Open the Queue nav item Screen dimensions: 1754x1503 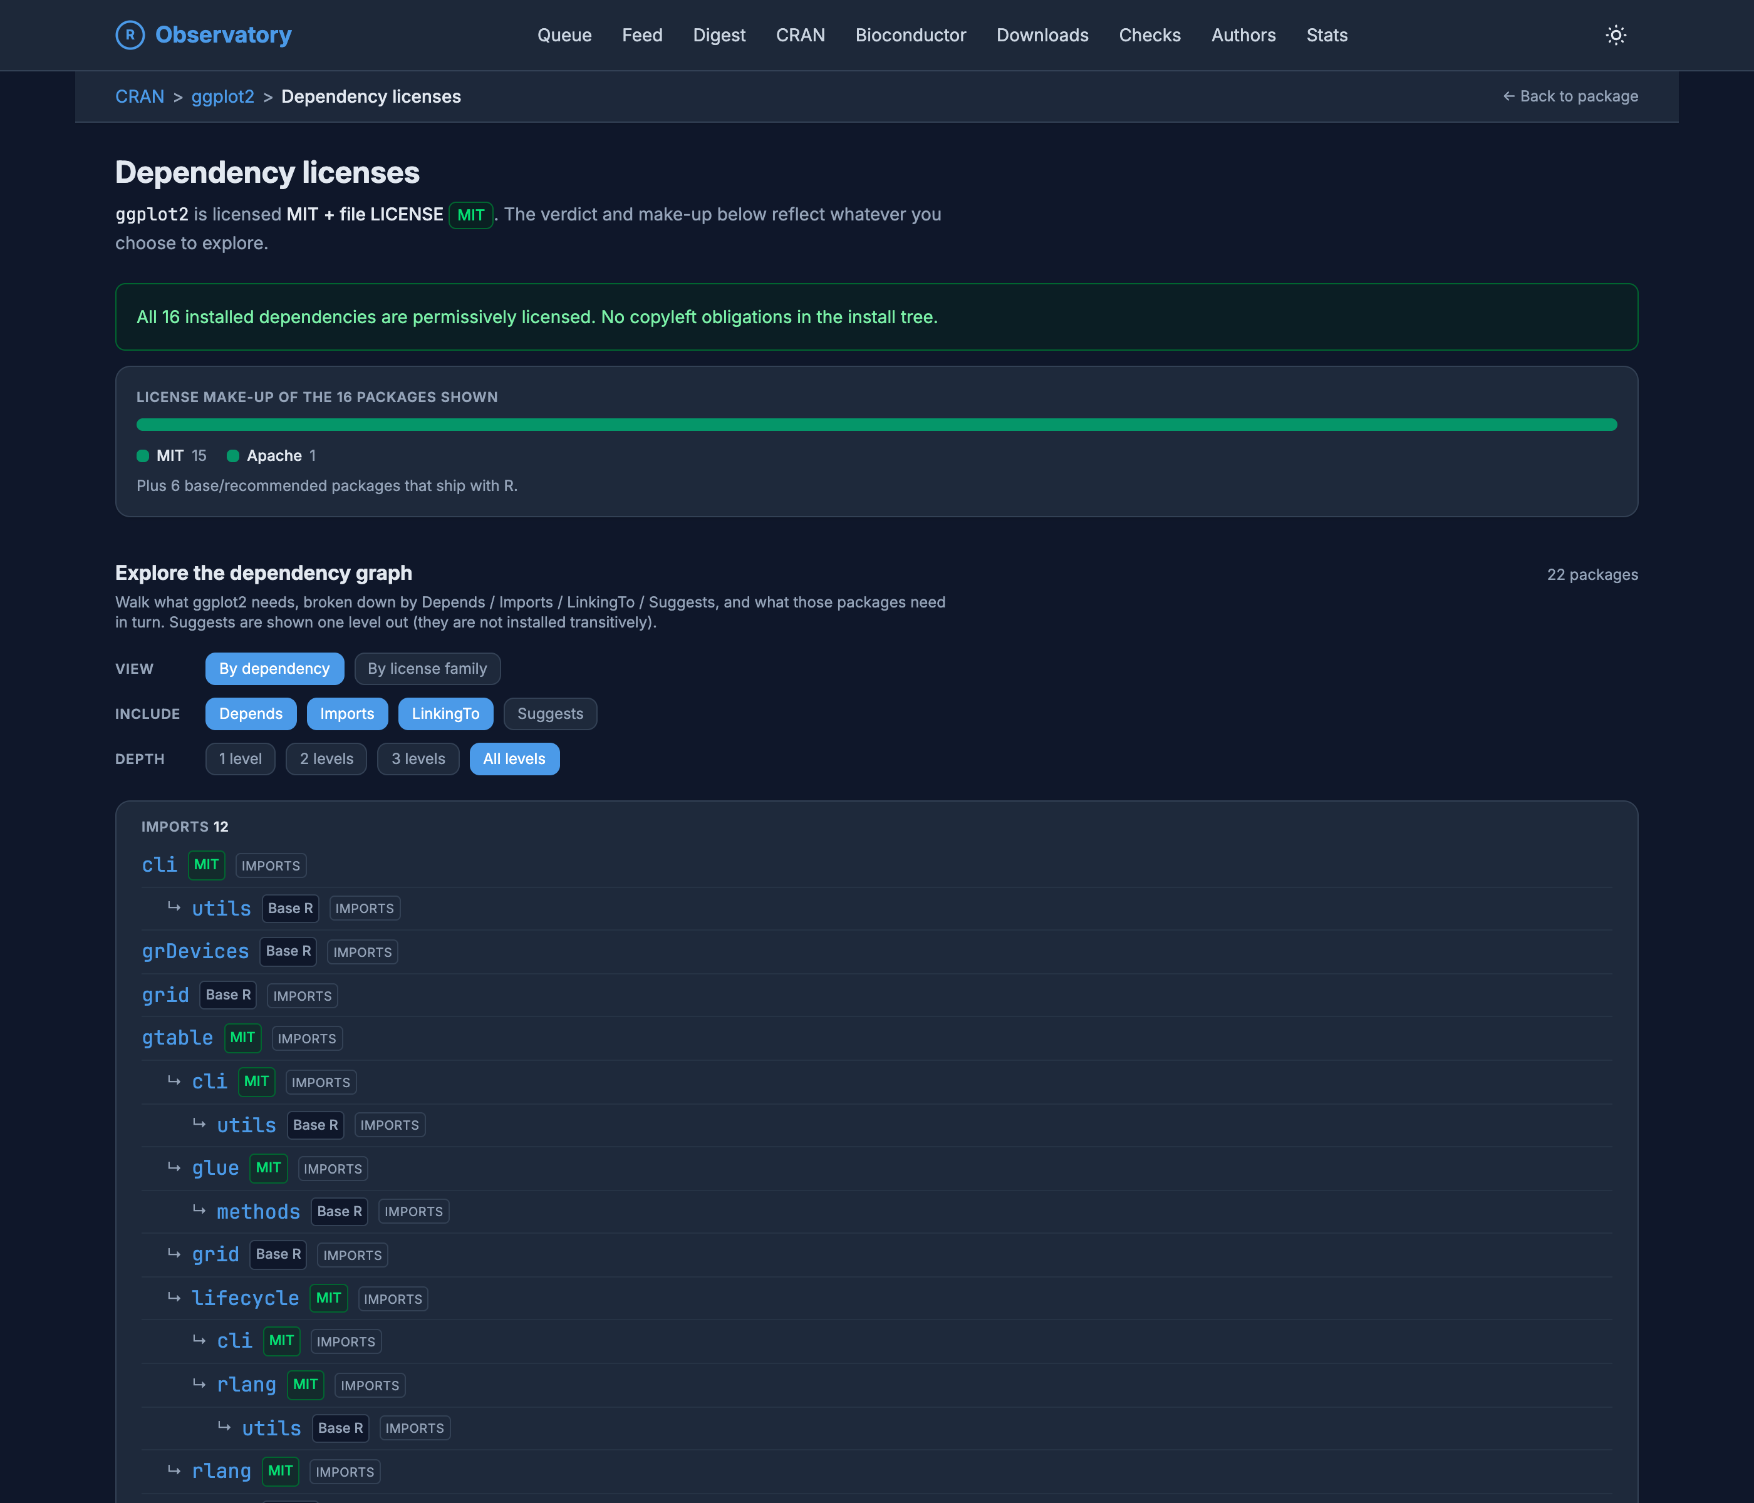coord(564,34)
